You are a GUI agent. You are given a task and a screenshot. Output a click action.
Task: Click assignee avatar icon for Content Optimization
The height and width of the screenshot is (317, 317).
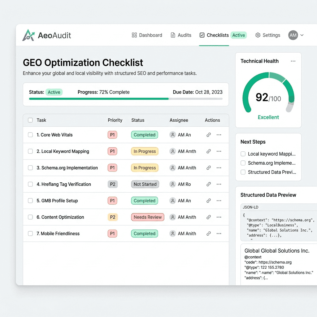click(x=173, y=217)
